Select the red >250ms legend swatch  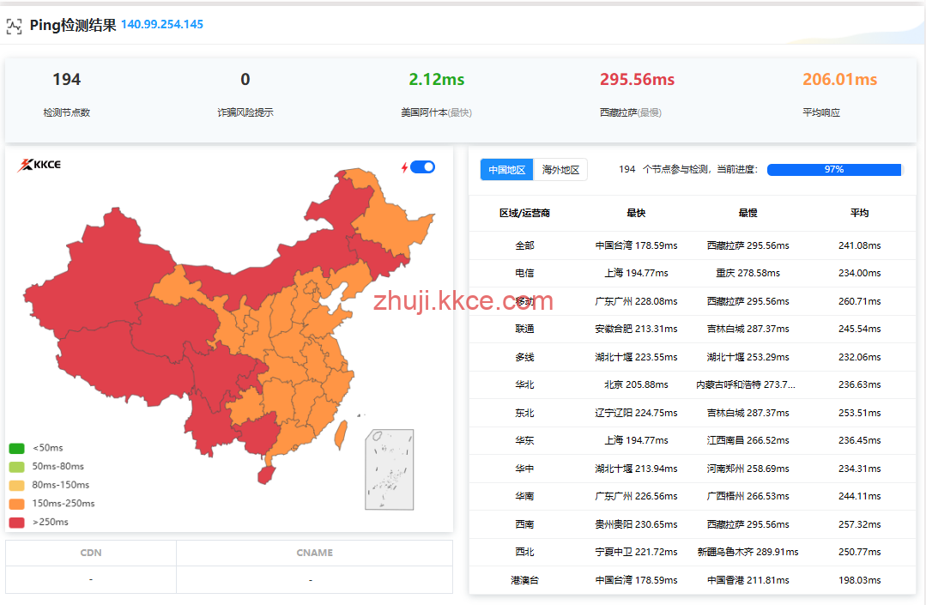point(17,522)
